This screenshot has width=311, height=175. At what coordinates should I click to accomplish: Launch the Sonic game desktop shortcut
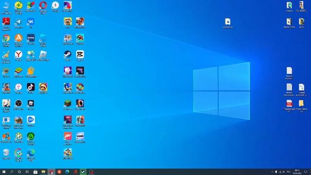[68, 88]
